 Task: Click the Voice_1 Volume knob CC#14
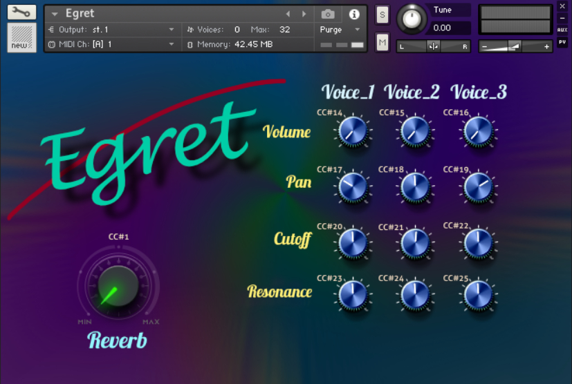click(353, 131)
